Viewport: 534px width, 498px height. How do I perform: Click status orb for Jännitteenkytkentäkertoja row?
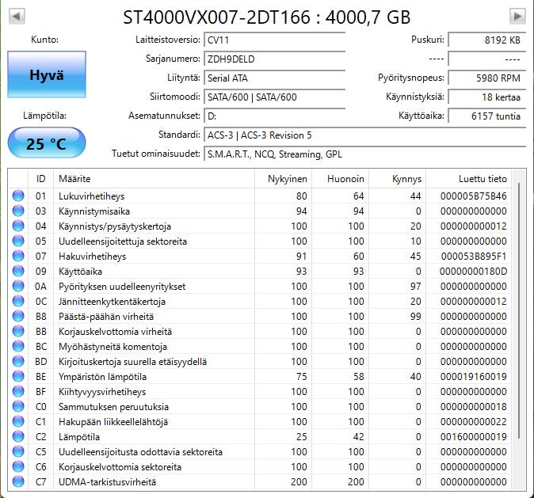(x=18, y=301)
